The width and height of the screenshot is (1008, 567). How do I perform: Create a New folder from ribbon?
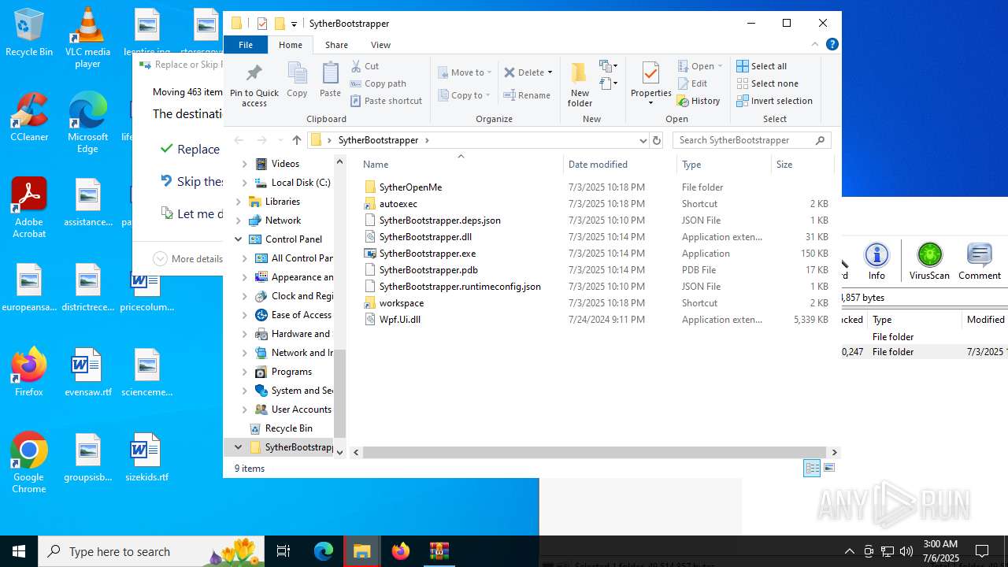(x=580, y=85)
